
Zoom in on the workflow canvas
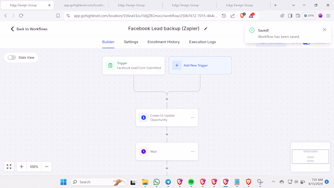(21, 167)
